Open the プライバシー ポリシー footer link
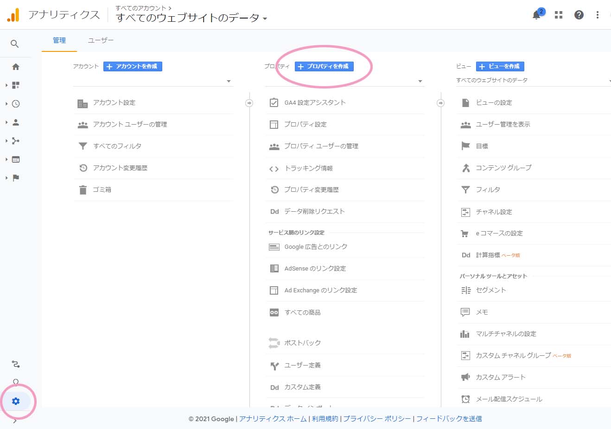 [377, 419]
